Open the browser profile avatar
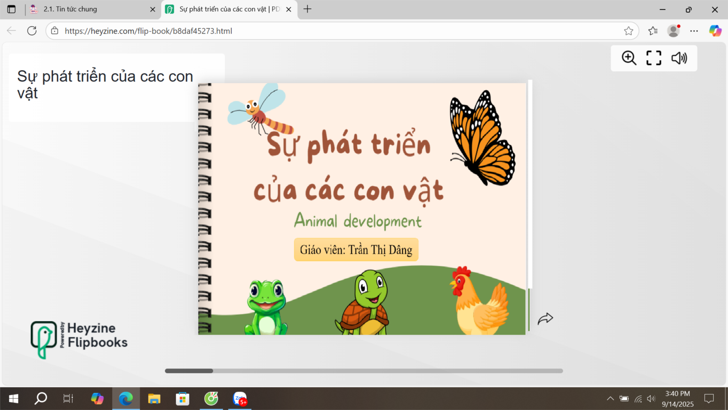The width and height of the screenshot is (728, 410). point(673,31)
